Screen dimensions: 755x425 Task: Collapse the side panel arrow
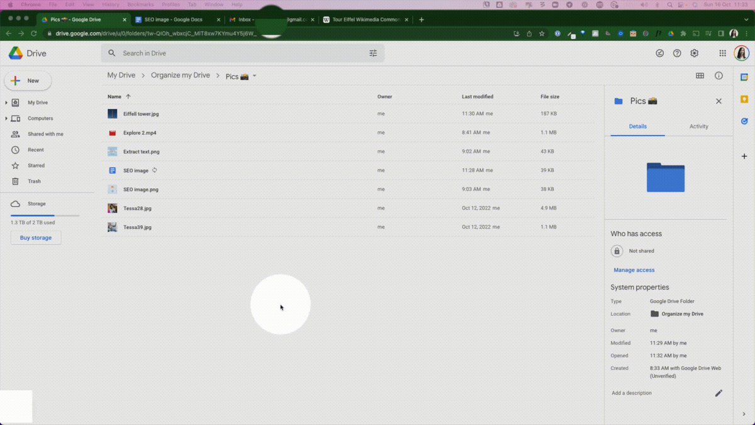744,414
